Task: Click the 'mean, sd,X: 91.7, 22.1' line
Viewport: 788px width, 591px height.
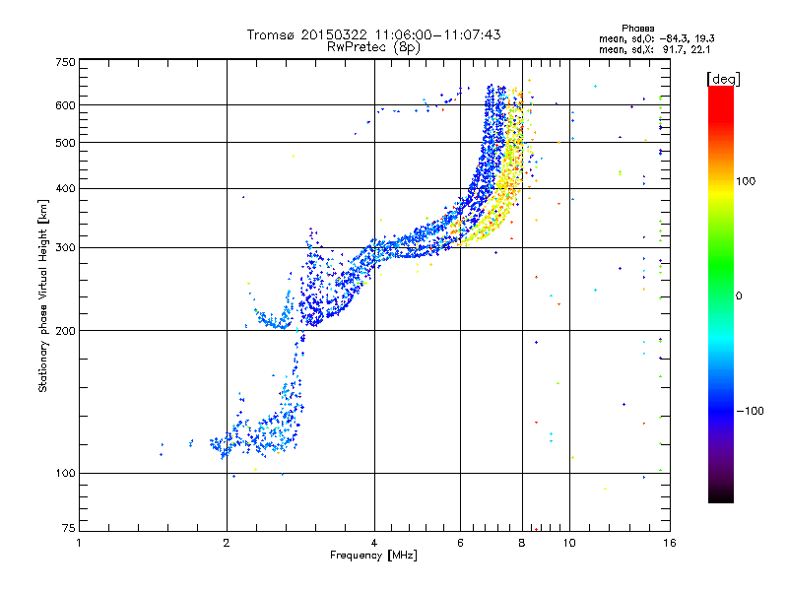Action: (x=654, y=49)
